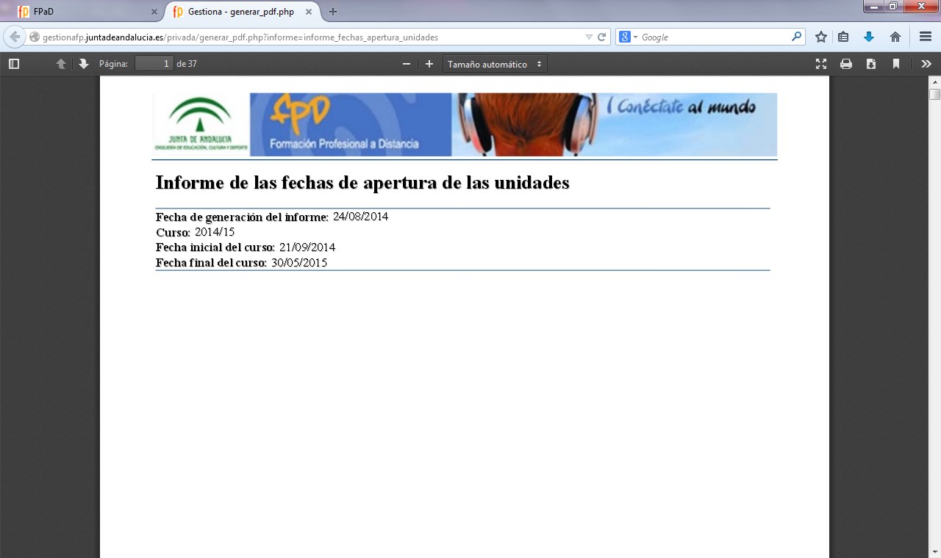The height and width of the screenshot is (558, 941).
Task: Click the search magnifier icon
Action: pos(797,37)
